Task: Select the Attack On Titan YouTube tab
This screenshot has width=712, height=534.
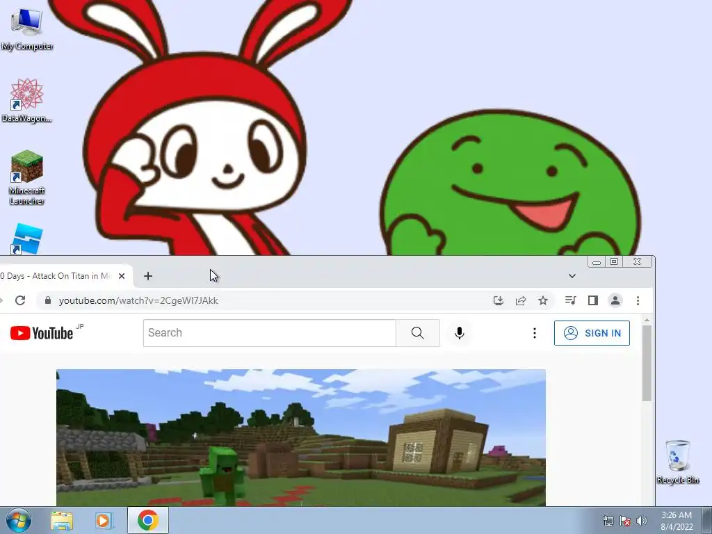Action: click(57, 276)
